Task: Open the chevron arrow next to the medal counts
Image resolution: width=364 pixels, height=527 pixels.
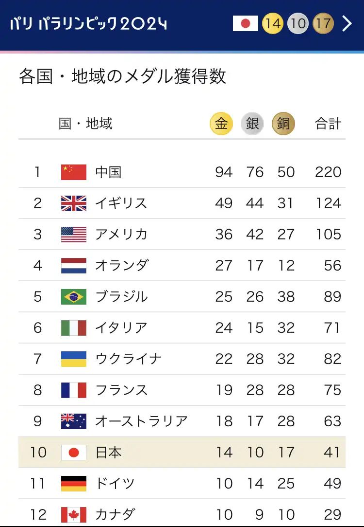Action: (x=347, y=23)
